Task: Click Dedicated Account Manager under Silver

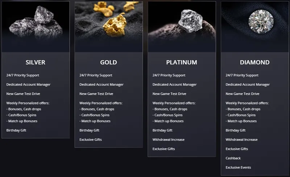Action: [28, 85]
